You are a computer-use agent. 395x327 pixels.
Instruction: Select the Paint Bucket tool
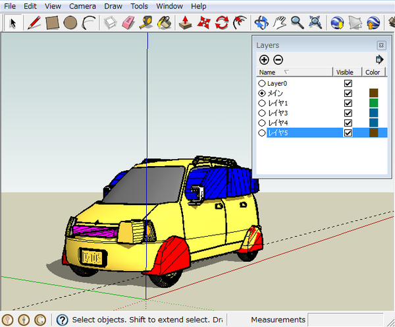[165, 22]
